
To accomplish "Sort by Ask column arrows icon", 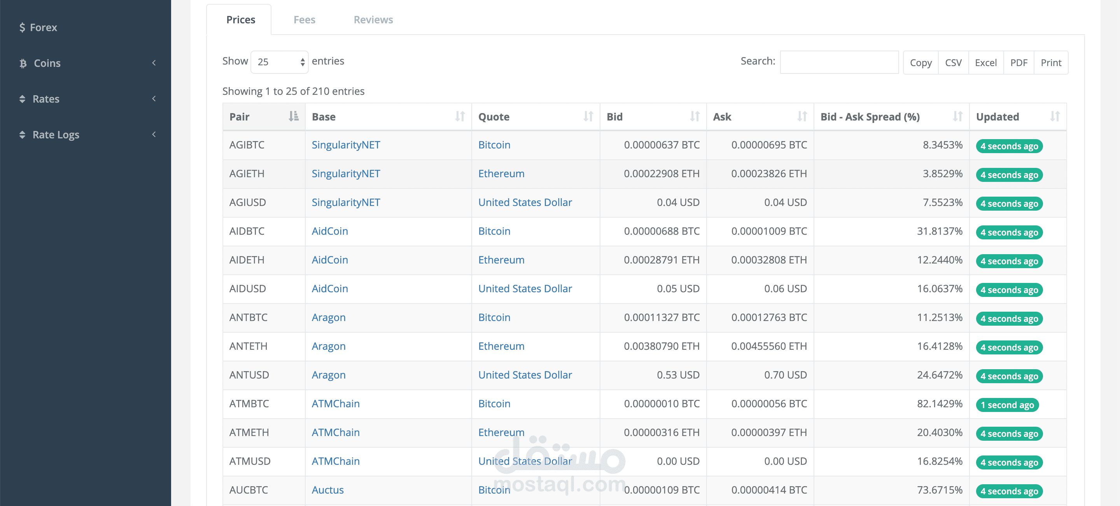I will pyautogui.click(x=802, y=117).
